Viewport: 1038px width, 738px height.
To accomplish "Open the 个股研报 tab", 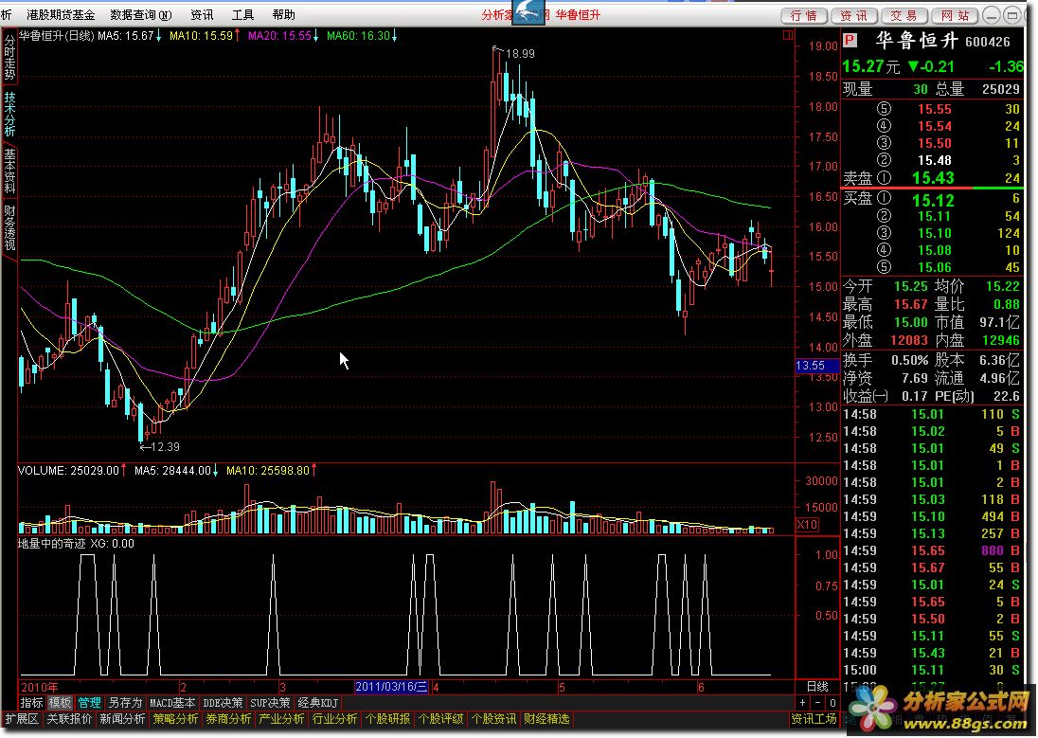I will (387, 719).
